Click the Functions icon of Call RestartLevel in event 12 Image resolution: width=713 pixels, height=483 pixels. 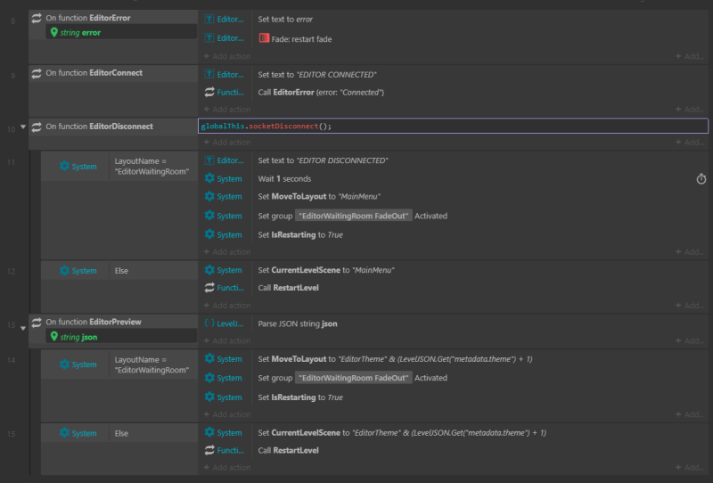click(x=209, y=288)
